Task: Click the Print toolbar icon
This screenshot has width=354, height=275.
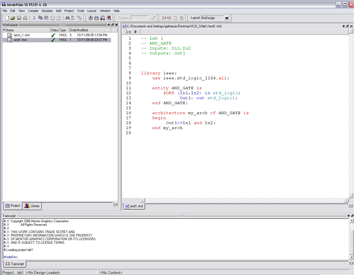Action: 25,18
